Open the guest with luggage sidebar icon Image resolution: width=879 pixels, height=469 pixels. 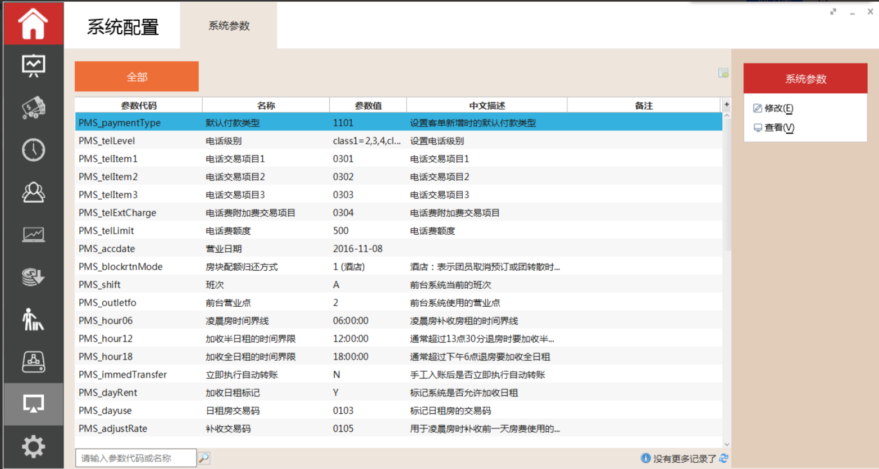33,320
